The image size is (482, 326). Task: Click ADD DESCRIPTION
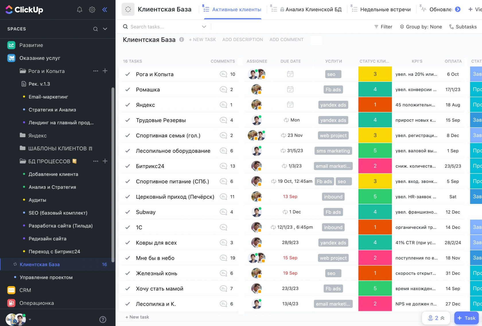[x=243, y=39]
